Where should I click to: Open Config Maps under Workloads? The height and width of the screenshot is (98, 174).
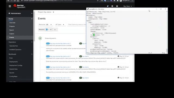click(13, 76)
